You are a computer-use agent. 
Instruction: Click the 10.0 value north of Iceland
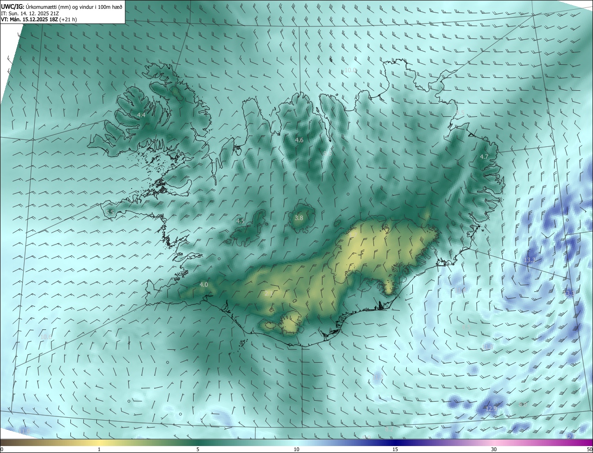click(x=350, y=70)
